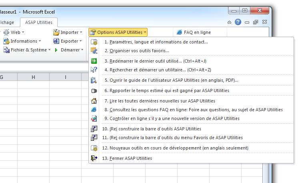This screenshot has width=300, height=183.
Task: Click the Options ASAP Utilities toolbox icon
Action: pos(93,32)
